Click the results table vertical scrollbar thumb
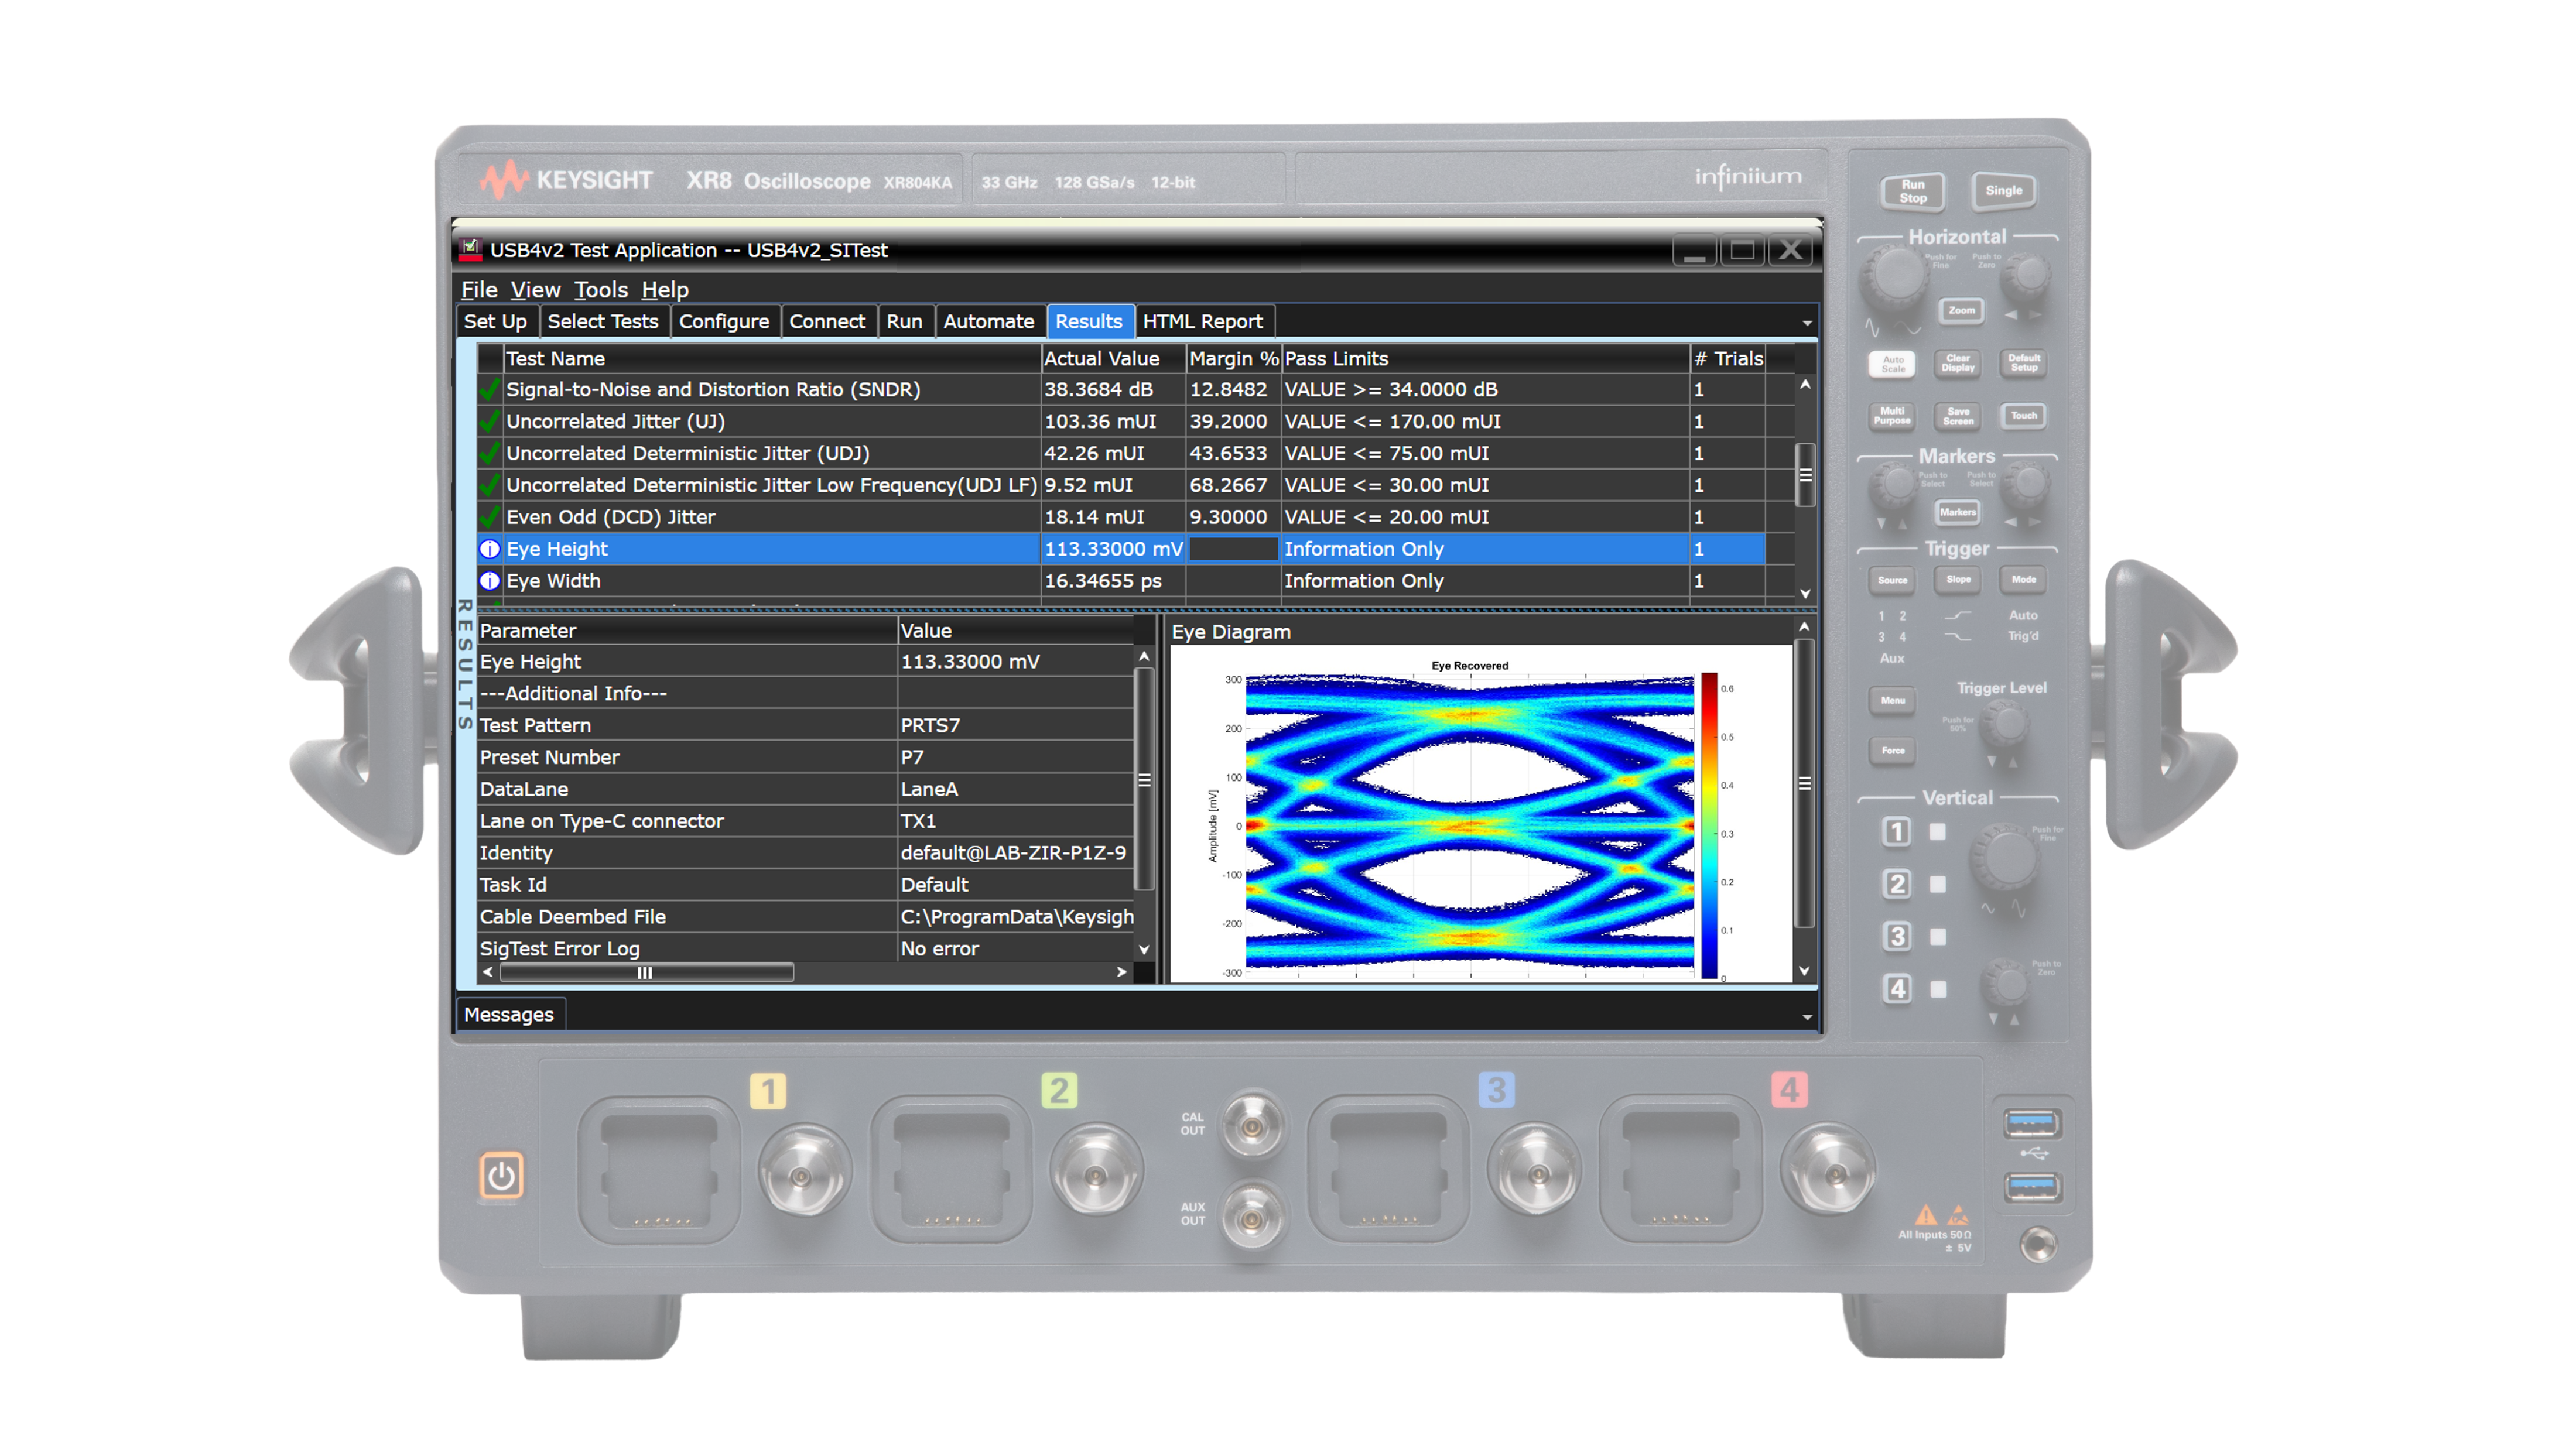2576x1449 pixels. click(1805, 475)
